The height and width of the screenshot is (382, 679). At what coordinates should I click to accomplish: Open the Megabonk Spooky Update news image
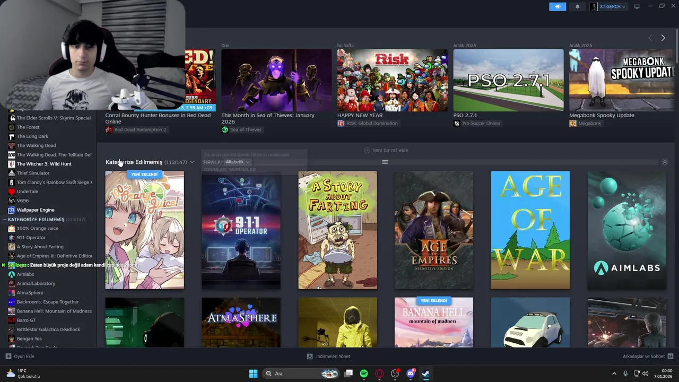coord(621,80)
